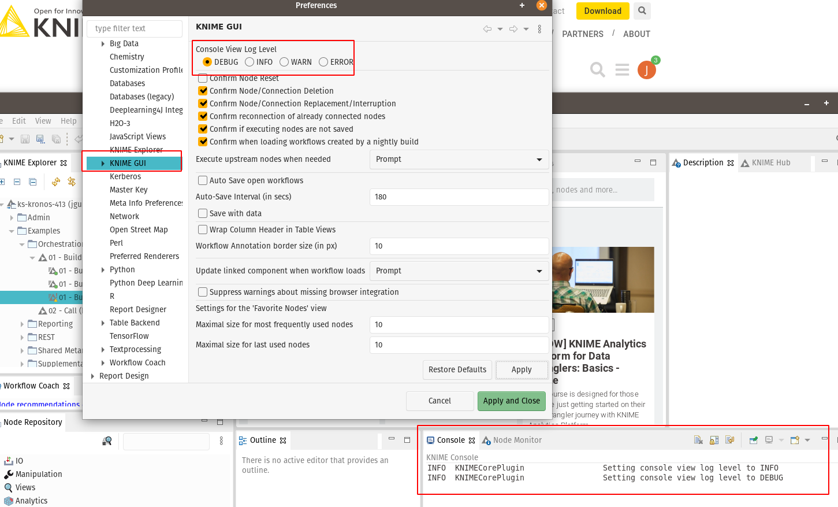The width and height of the screenshot is (838, 507).
Task: Click Pin Console icon with green pin
Action: tap(753, 440)
